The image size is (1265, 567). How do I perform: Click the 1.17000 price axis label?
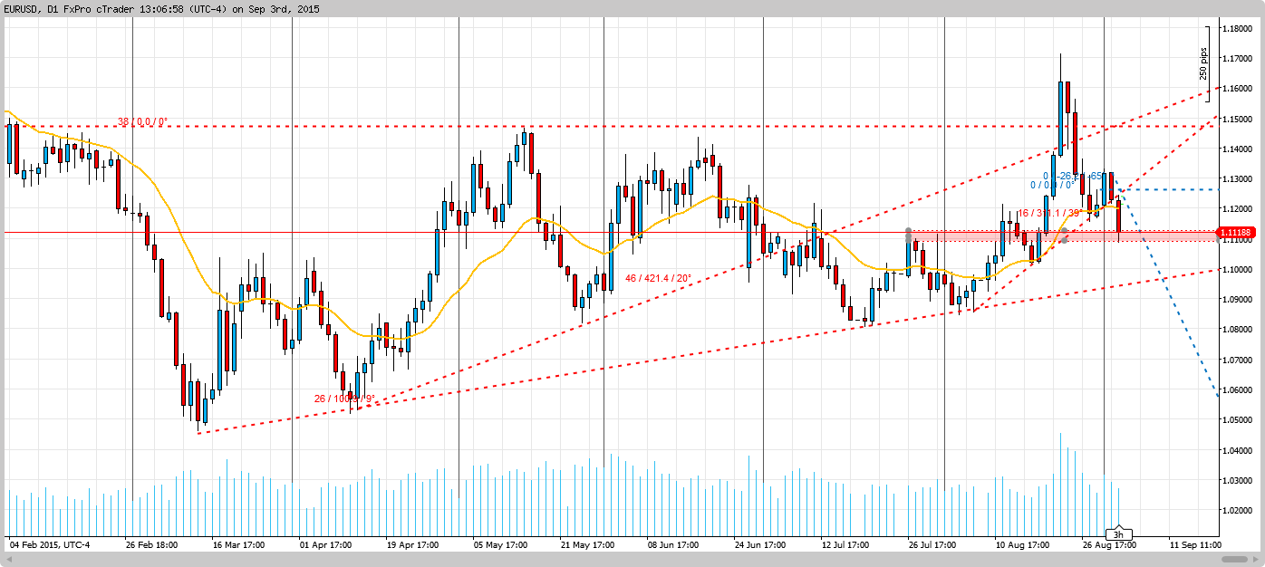tap(1237, 59)
